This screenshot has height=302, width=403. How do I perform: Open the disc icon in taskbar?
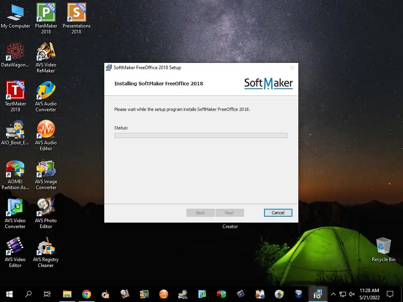pyautogui.click(x=279, y=294)
